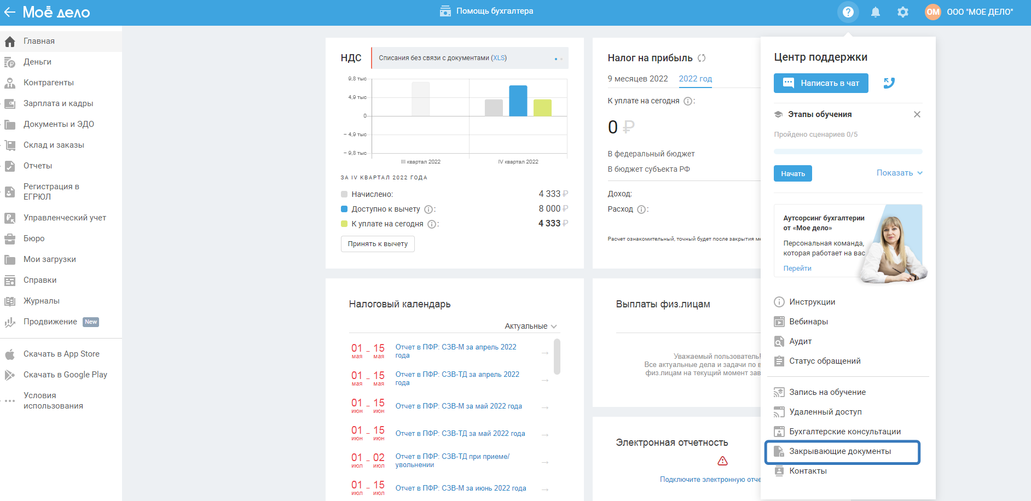Expand the Актуальные calendar filter dropdown

[531, 326]
